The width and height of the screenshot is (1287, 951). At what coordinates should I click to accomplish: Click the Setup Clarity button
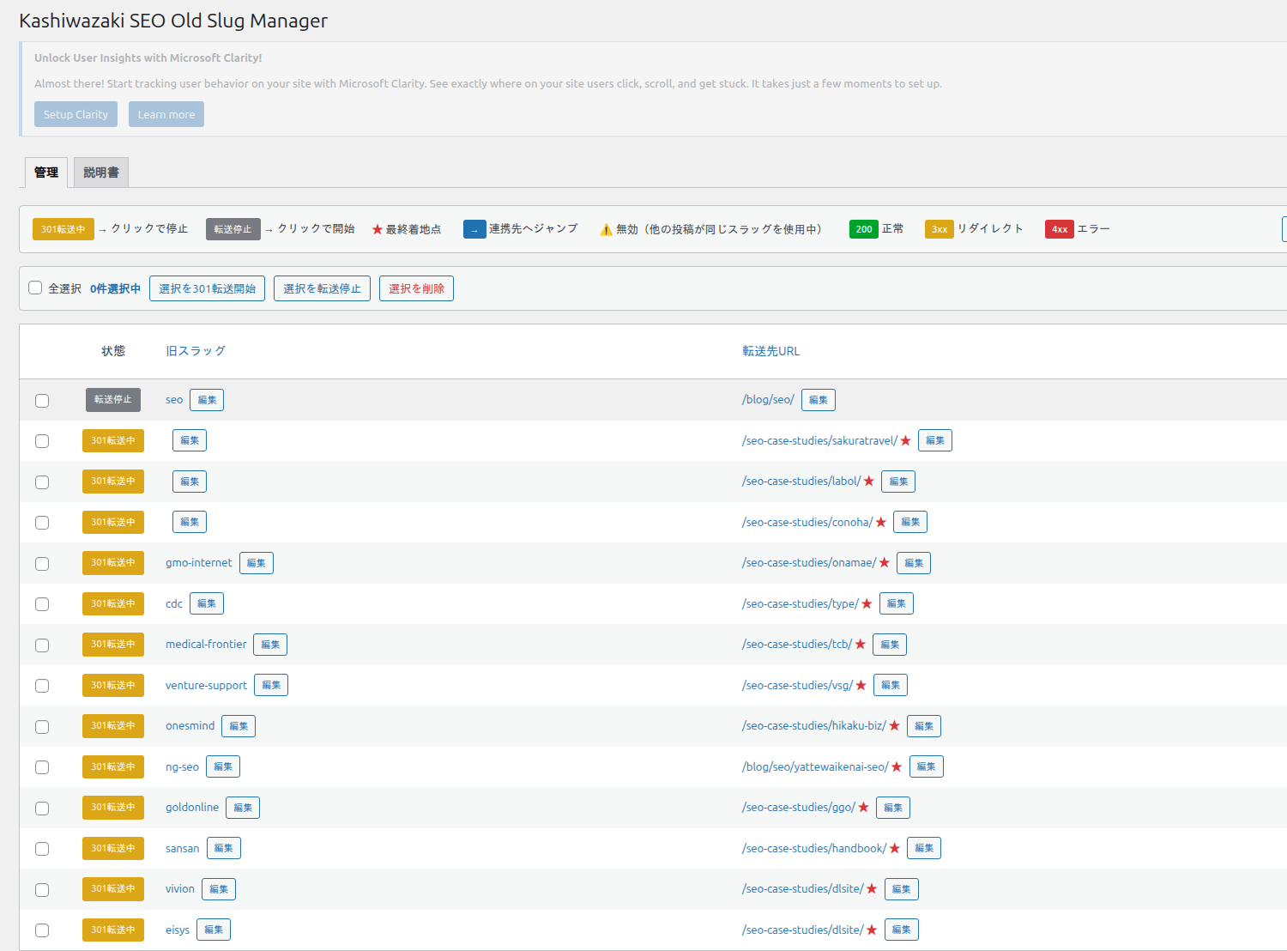tap(76, 114)
